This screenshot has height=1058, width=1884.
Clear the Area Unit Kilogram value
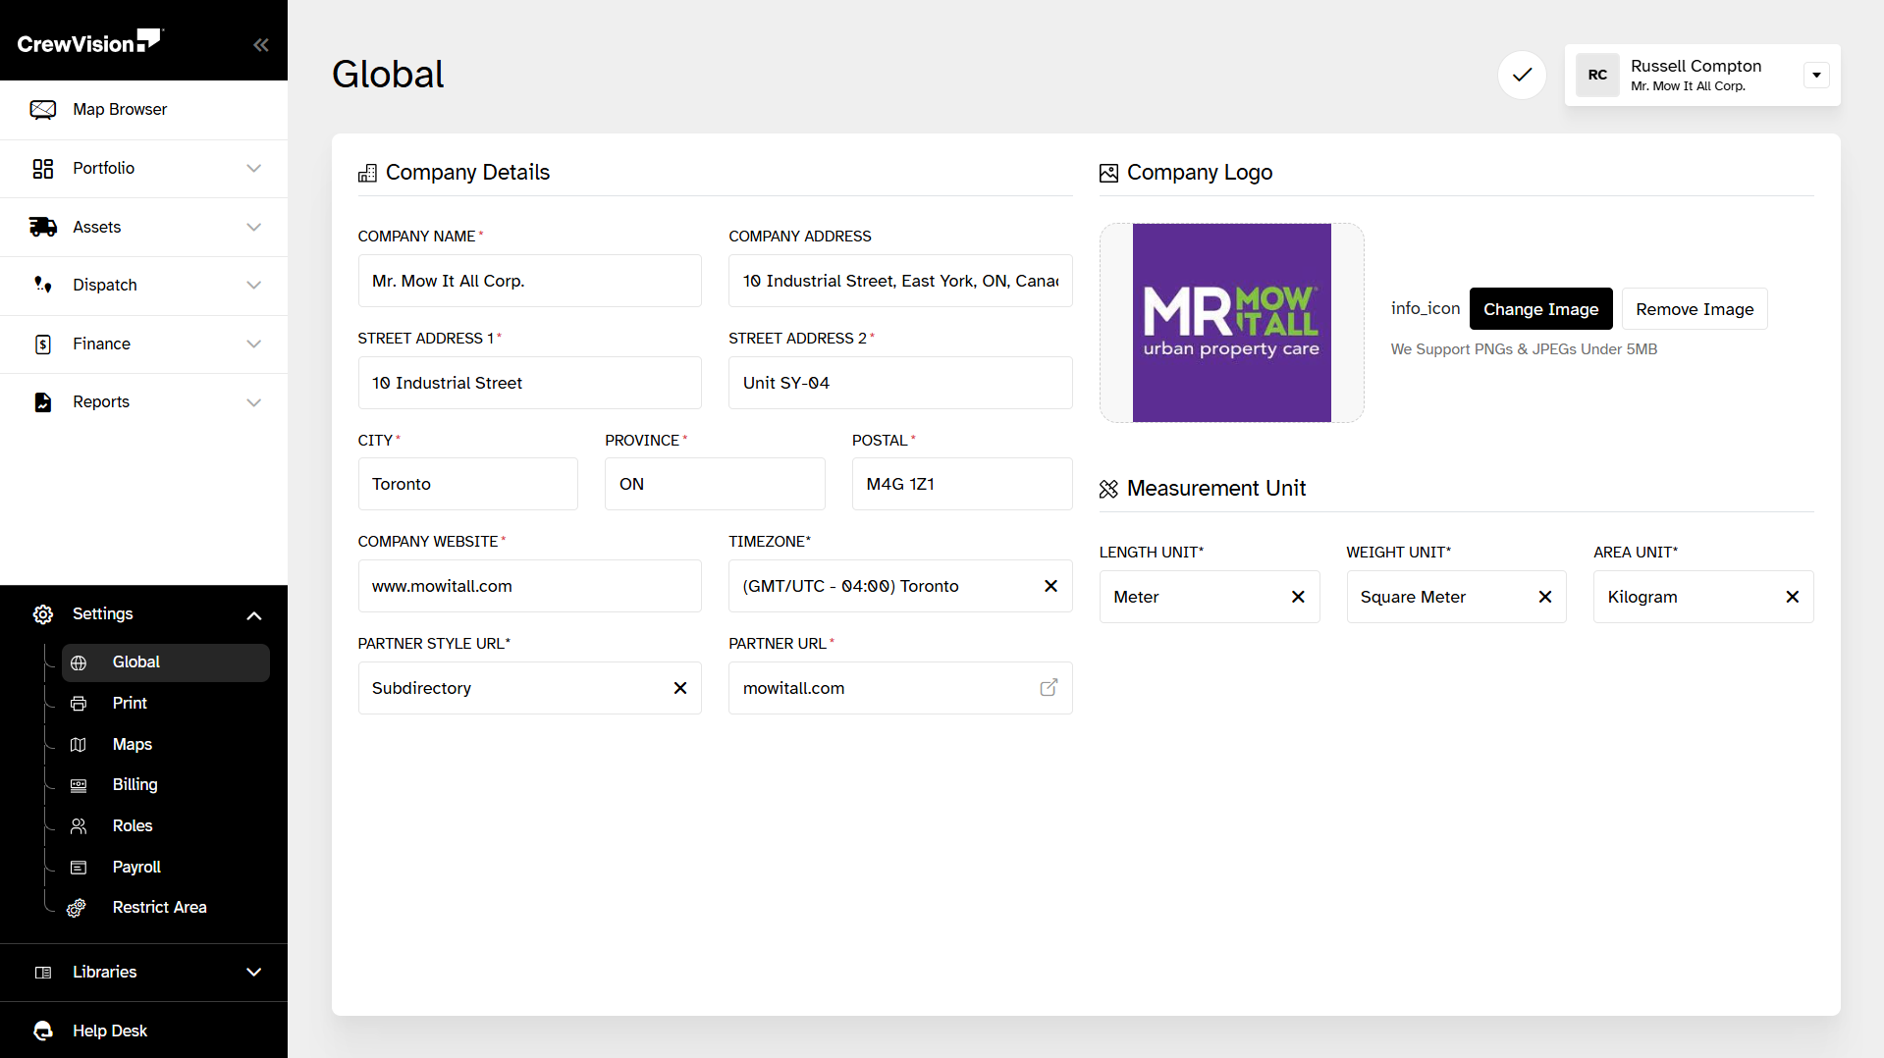click(1793, 597)
